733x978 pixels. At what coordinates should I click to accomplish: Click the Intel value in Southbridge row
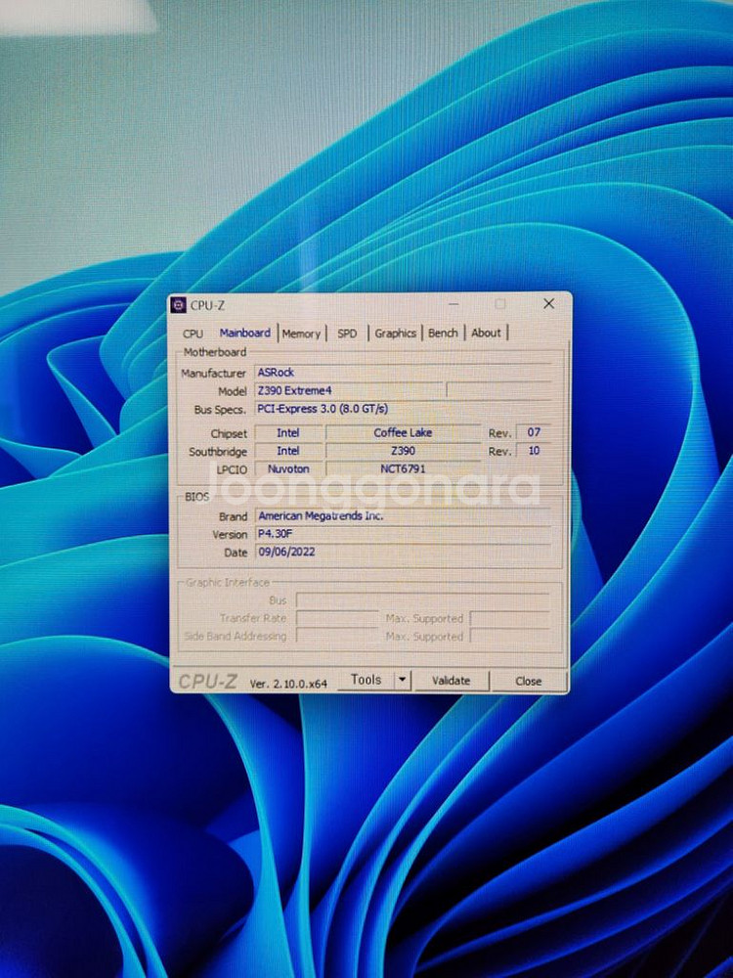288,450
